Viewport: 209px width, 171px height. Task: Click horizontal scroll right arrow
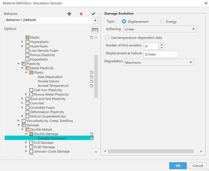click(x=201, y=151)
